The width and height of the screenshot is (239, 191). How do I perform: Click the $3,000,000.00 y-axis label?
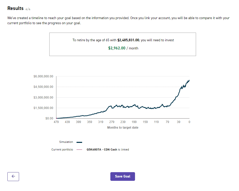[43, 98]
